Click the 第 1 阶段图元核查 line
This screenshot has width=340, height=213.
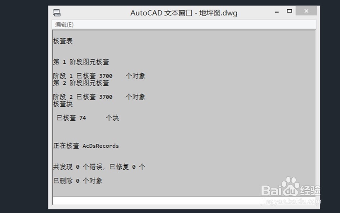click(x=81, y=62)
